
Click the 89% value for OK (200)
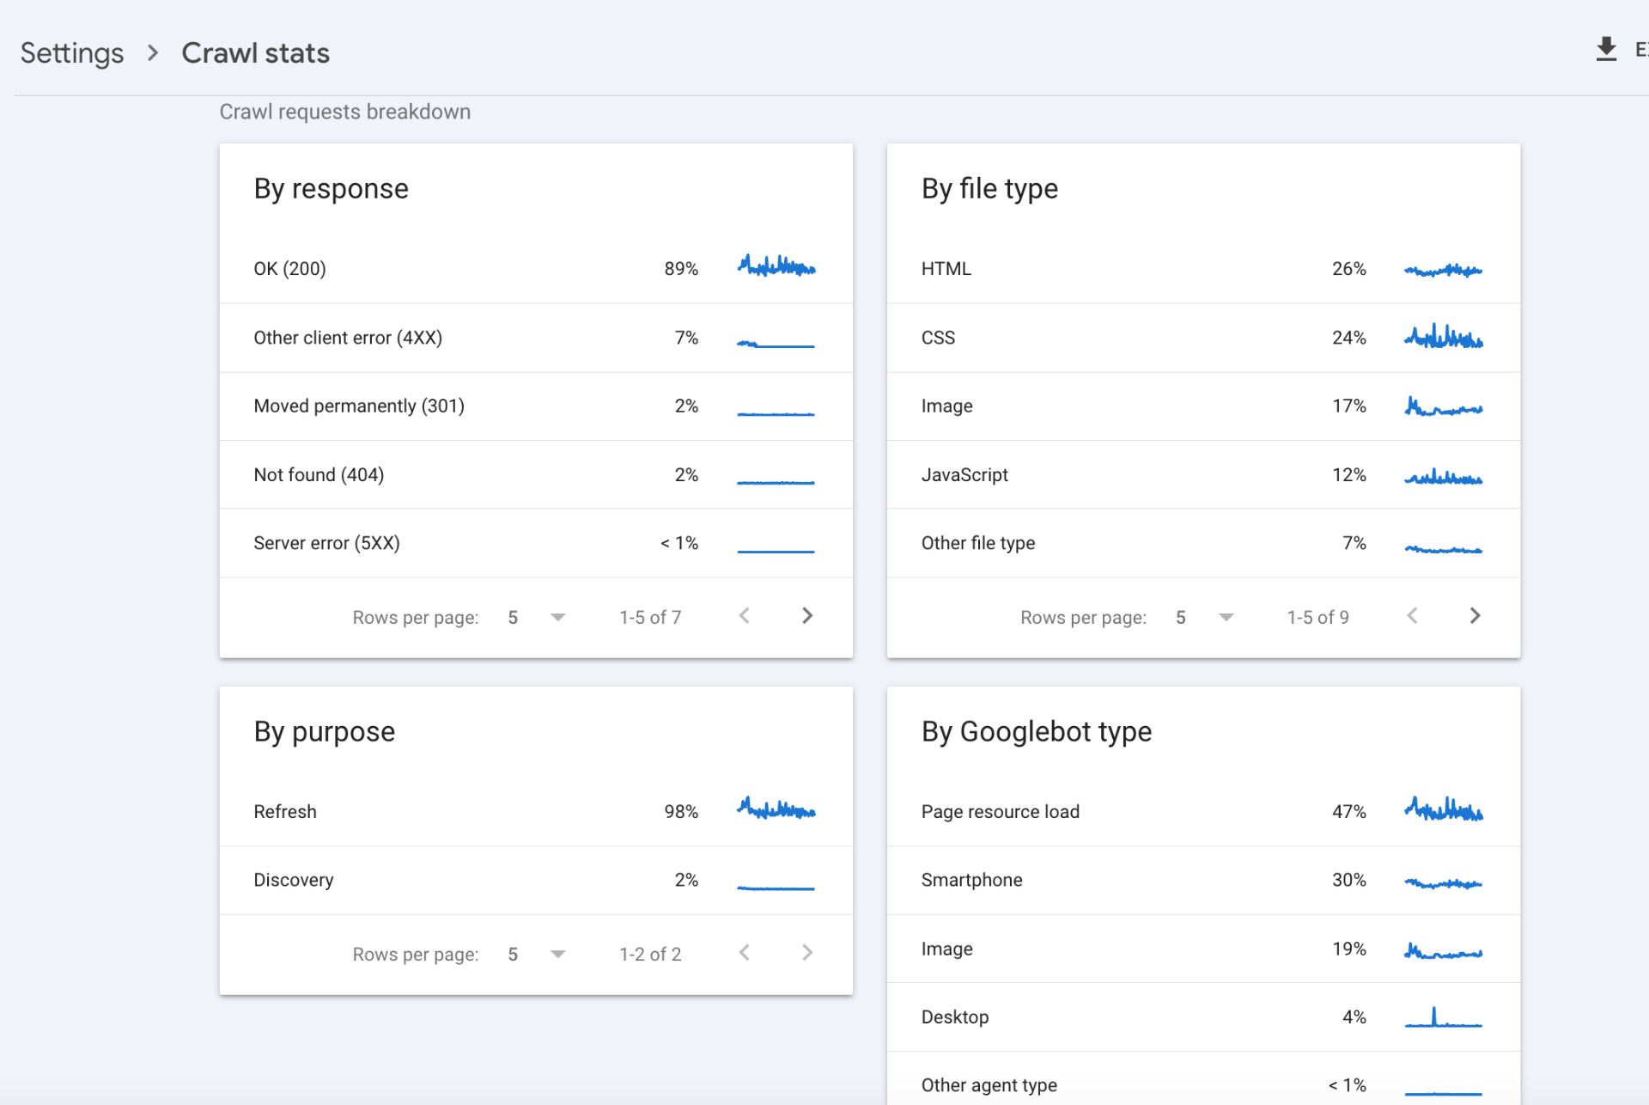coord(681,269)
